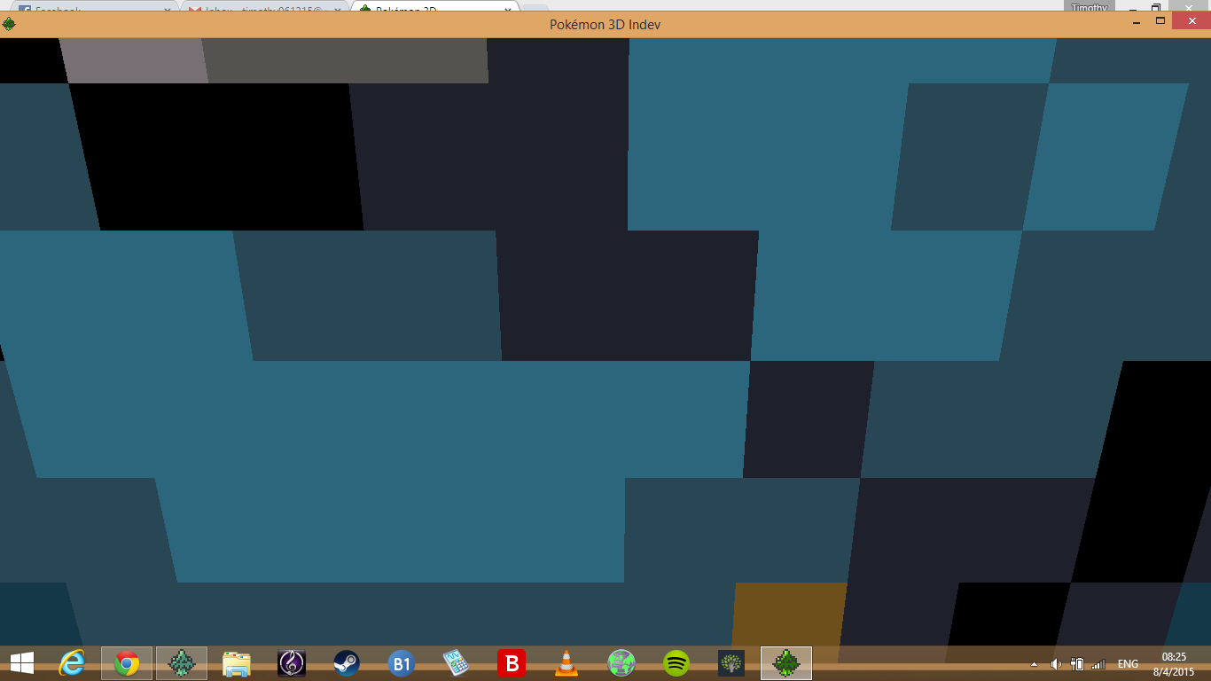This screenshot has width=1211, height=681.
Task: Launch VLC media player
Action: pyautogui.click(x=566, y=662)
